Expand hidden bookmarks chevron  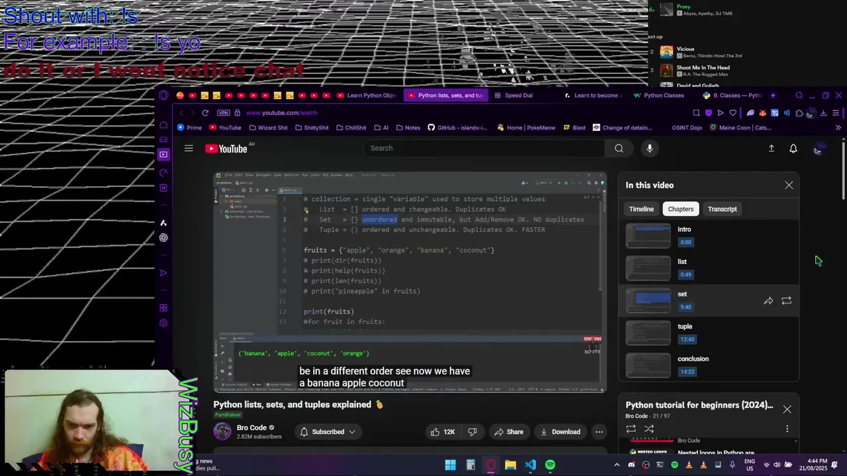(838, 128)
